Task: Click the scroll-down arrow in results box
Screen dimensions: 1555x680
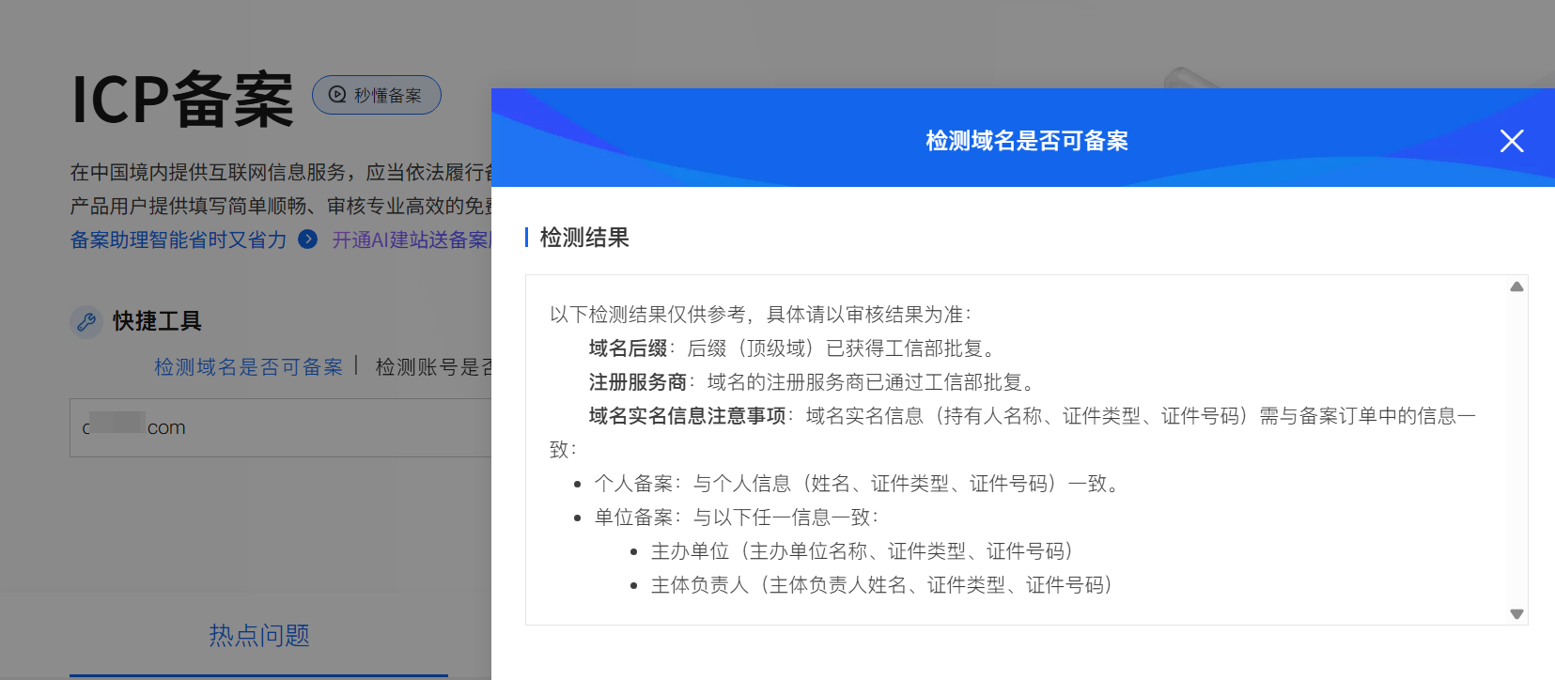Action: coord(1516,613)
